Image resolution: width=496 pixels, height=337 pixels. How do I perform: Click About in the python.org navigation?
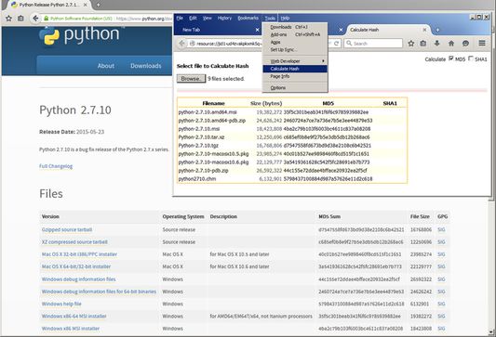pyautogui.click(x=106, y=66)
